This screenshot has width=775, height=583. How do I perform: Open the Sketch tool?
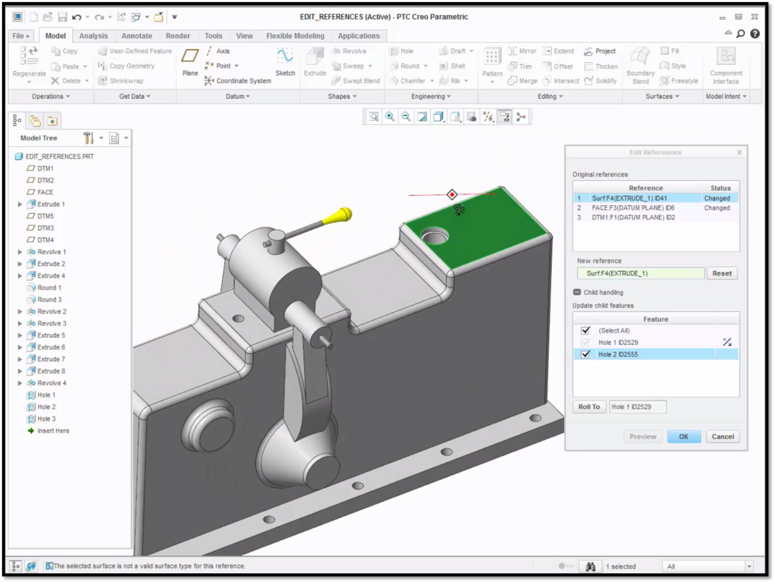(x=285, y=62)
